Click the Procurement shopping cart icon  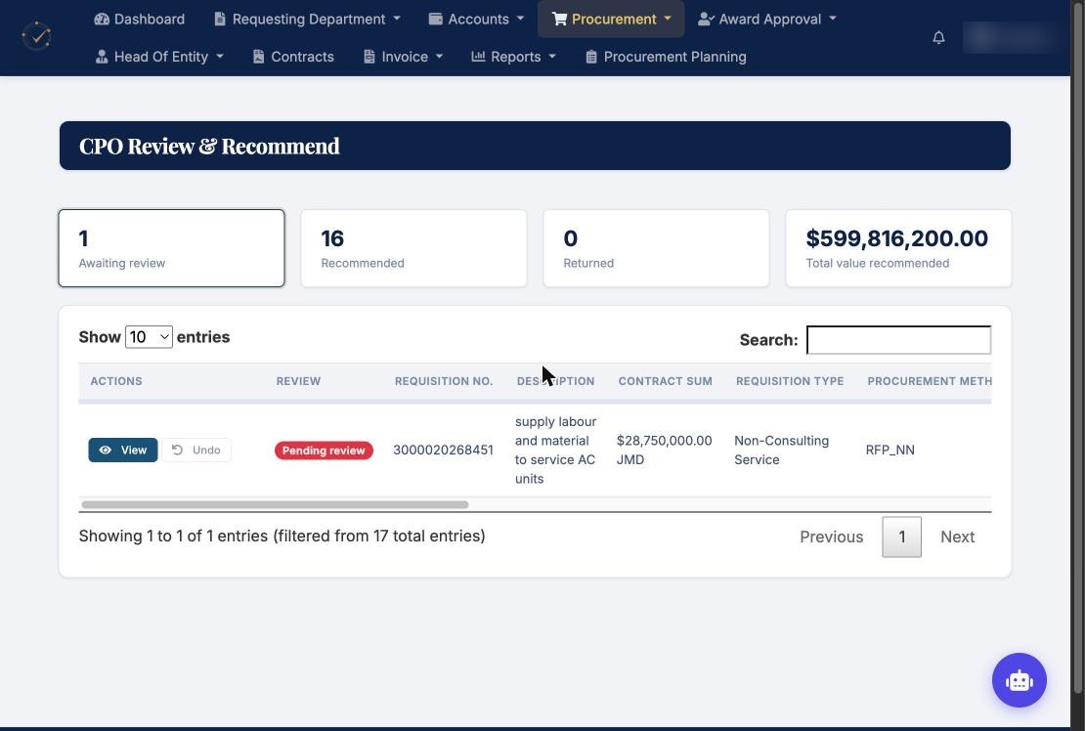tap(559, 19)
